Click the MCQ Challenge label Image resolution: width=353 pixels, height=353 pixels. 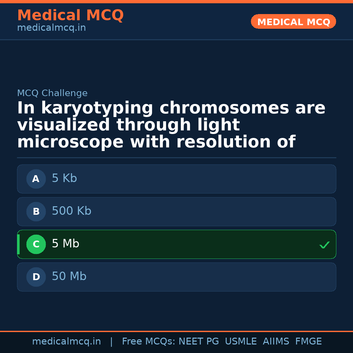(52, 93)
